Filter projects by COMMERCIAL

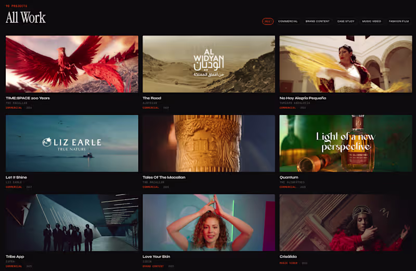pos(288,21)
